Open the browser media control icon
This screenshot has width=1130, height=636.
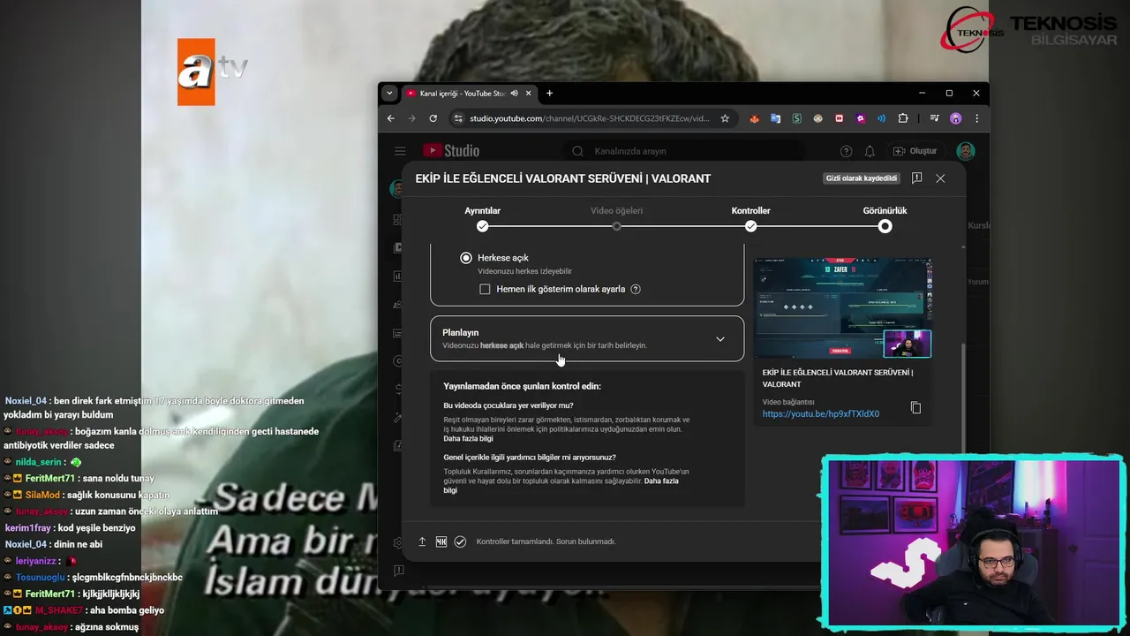[934, 118]
